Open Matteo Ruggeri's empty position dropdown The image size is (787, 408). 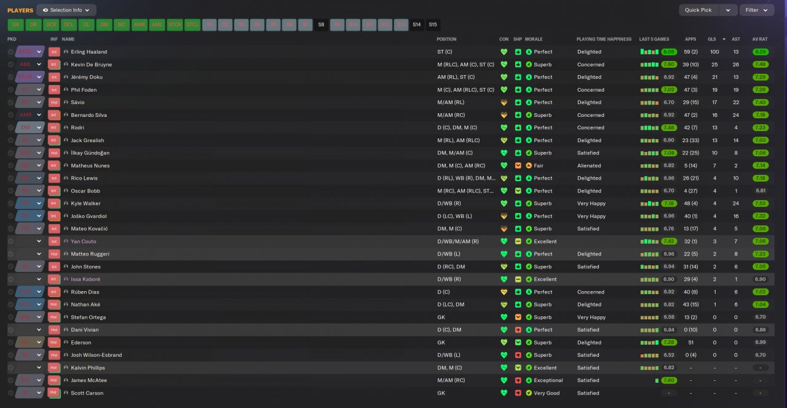[30, 254]
